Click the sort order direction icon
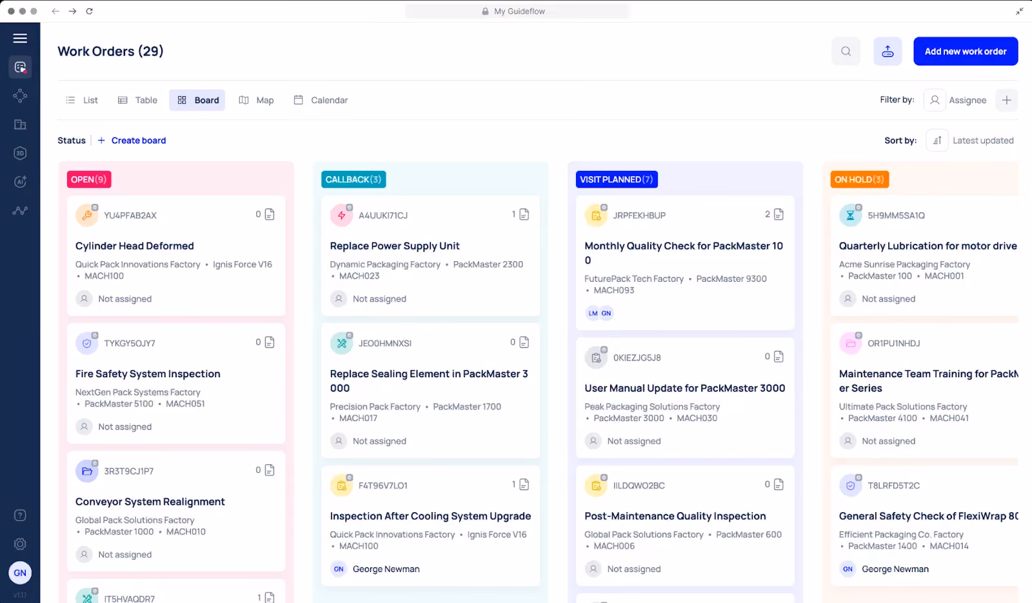 coord(937,141)
